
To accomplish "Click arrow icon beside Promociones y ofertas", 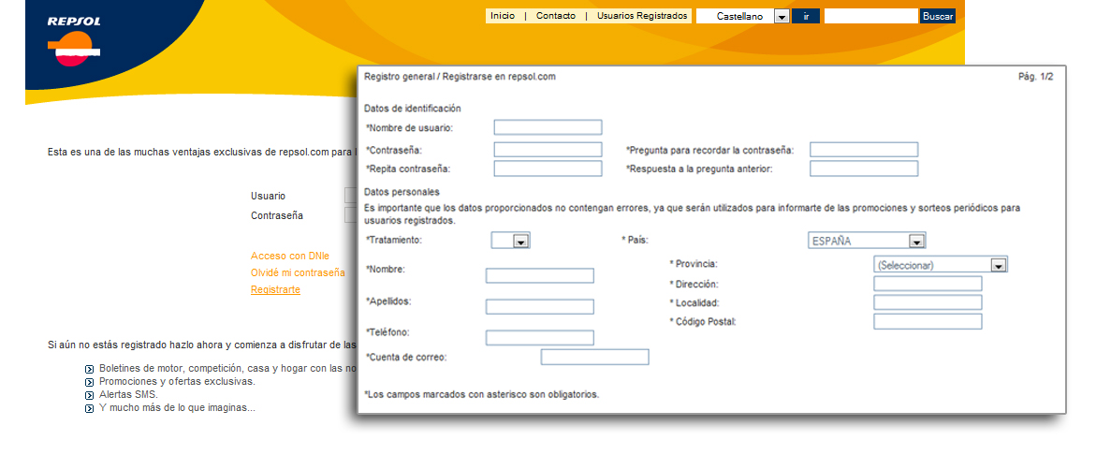I will [90, 382].
